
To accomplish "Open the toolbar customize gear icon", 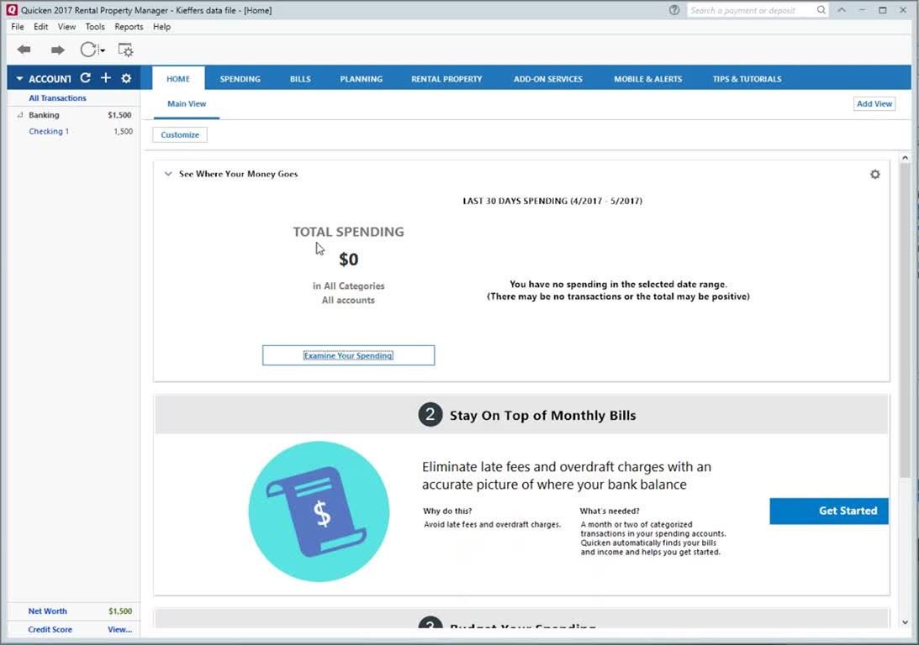I will (125, 50).
